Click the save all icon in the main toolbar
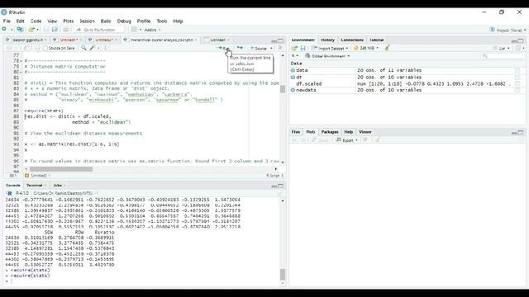Image resolution: width=529 pixels, height=297 pixels. tap(55, 30)
